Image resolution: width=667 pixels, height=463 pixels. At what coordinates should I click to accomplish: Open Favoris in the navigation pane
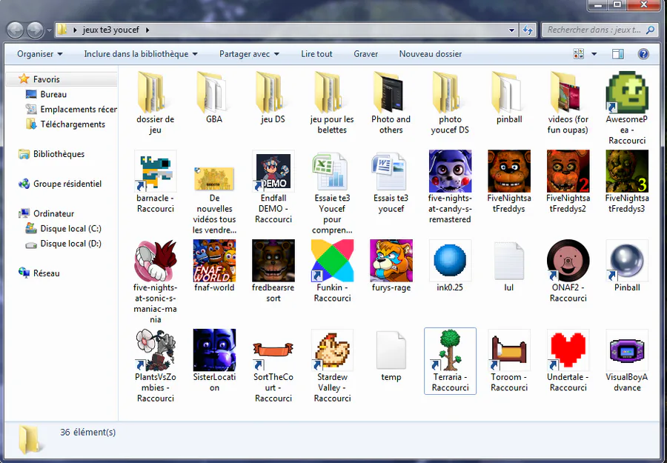(x=47, y=79)
